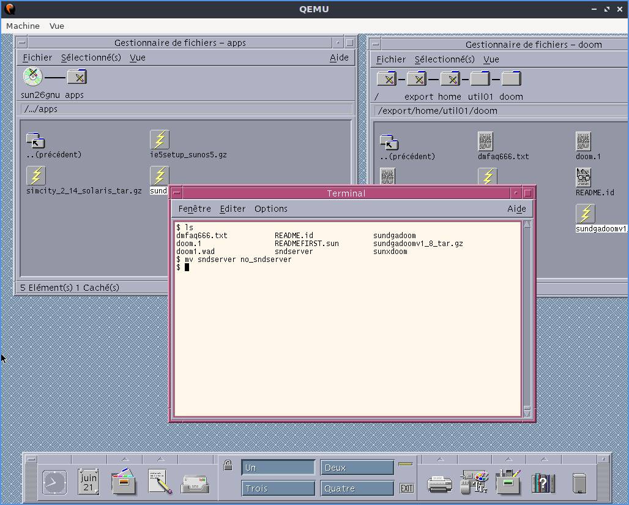This screenshot has height=505, width=629.
Task: Expand subpanel arrow above Application Manager icon
Action: pyautogui.click(x=508, y=459)
